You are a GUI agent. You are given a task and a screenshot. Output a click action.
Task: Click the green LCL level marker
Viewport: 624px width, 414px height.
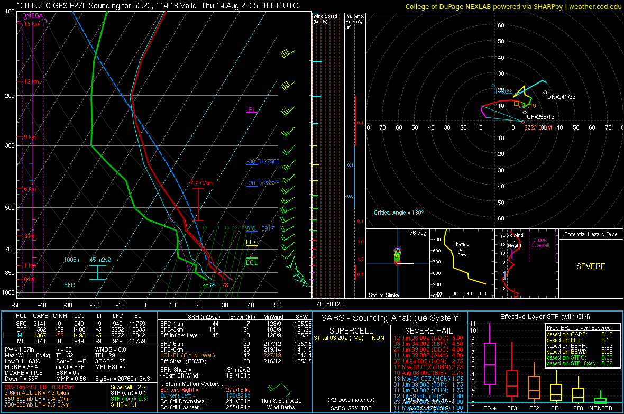[252, 261]
